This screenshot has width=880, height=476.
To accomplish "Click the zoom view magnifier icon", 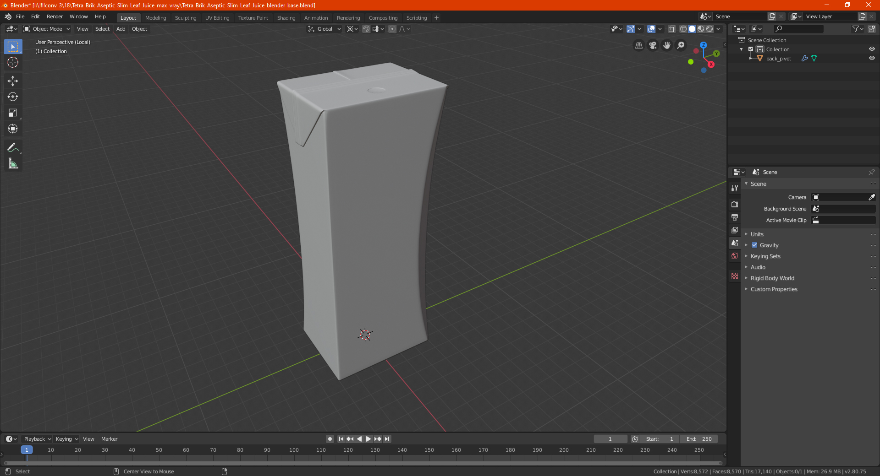I will (x=681, y=45).
